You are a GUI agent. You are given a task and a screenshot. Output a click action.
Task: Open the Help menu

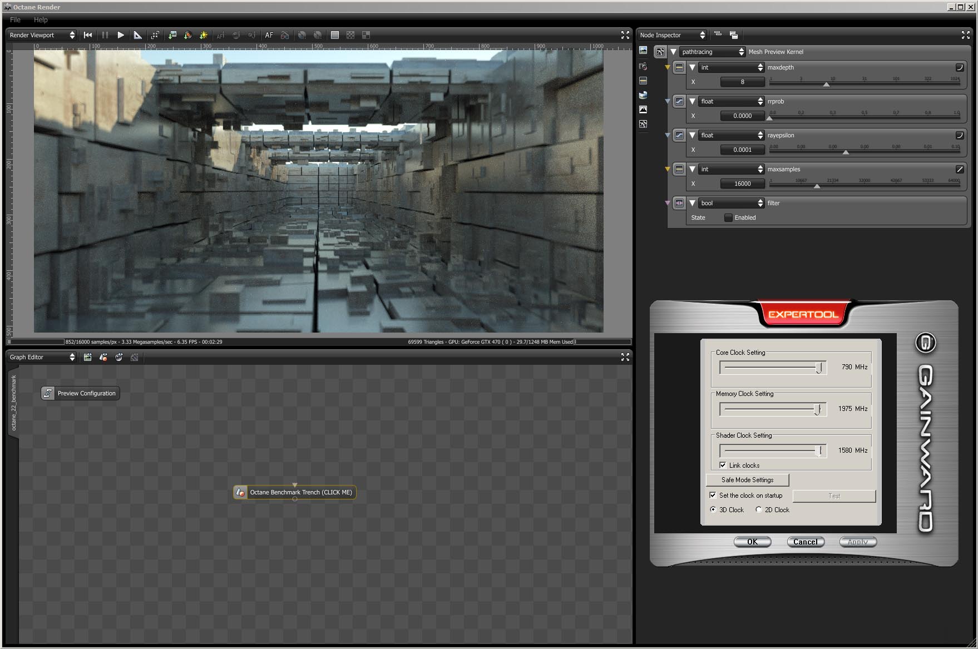tap(41, 19)
